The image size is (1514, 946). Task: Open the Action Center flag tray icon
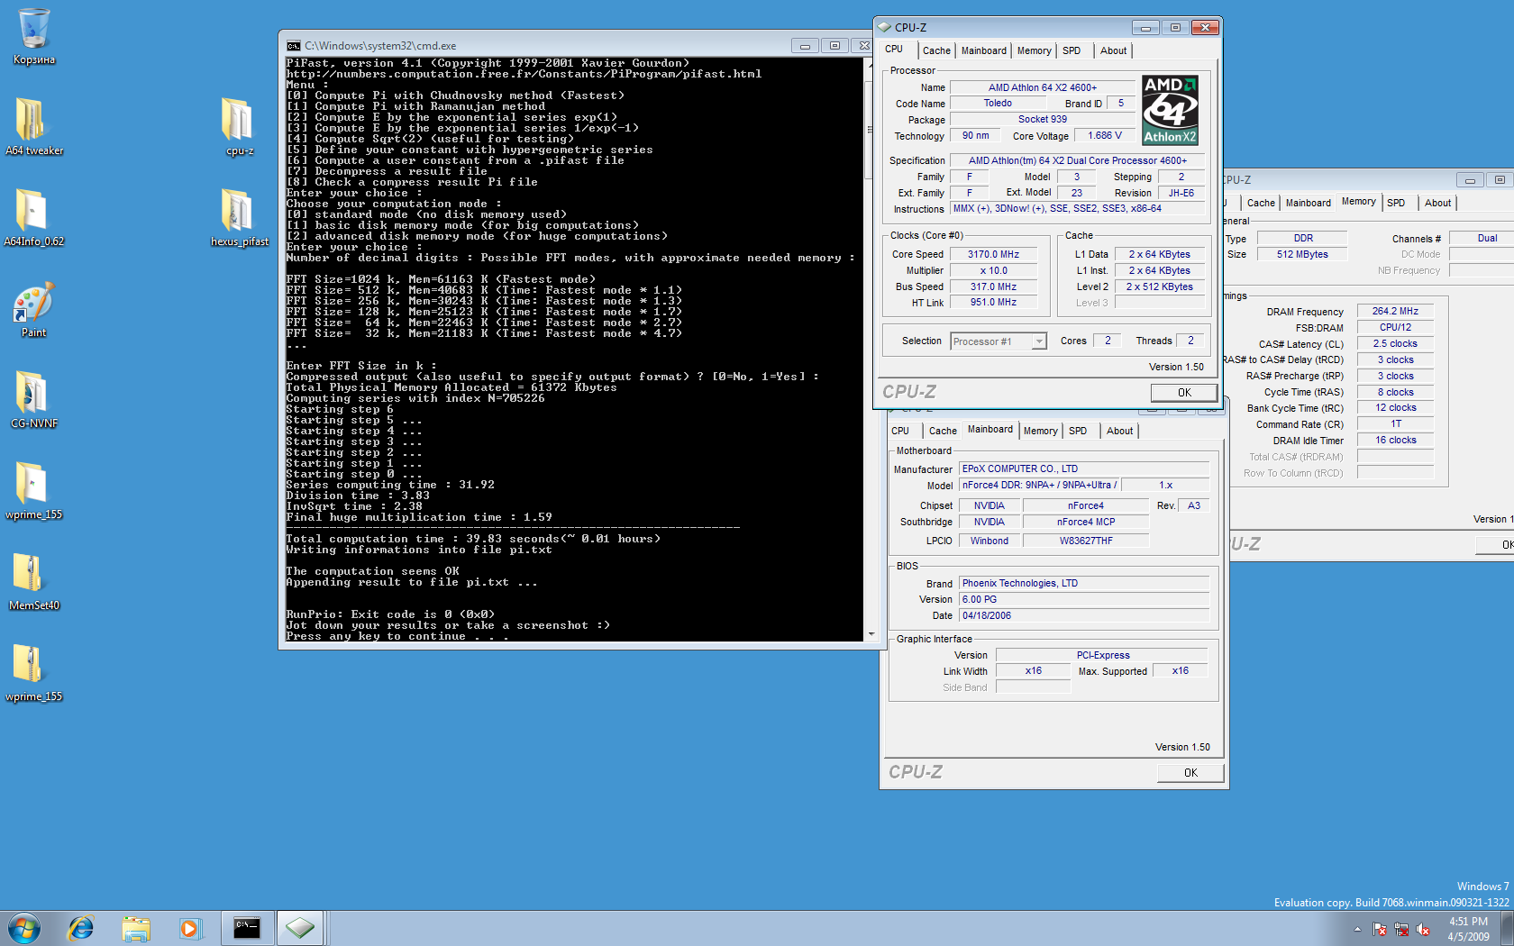pyautogui.click(x=1380, y=929)
